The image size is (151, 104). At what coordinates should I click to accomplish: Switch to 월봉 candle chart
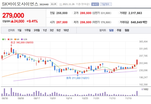tap(127, 30)
